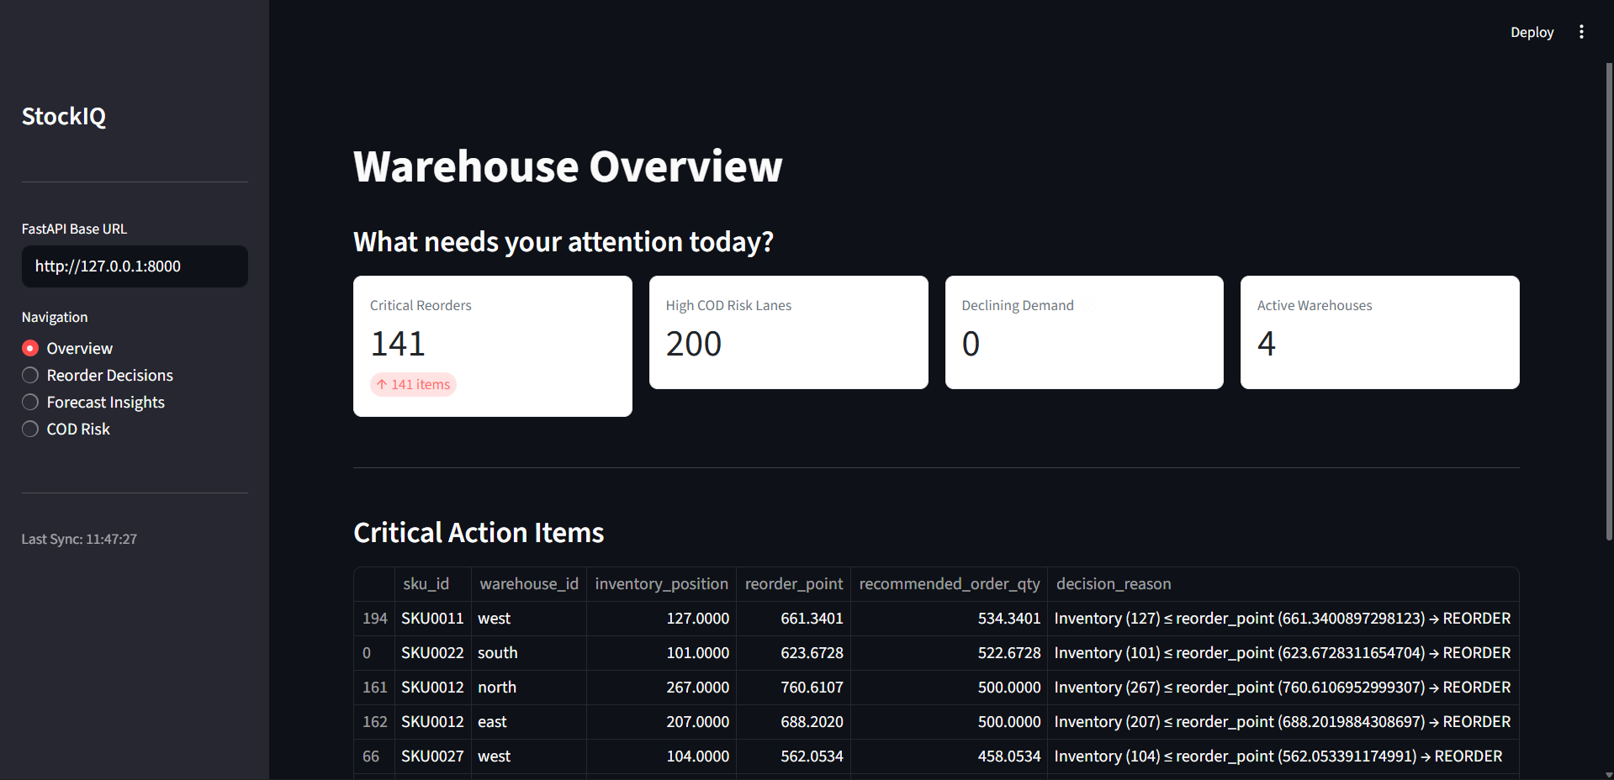Click the warehouse_id column header
The image size is (1614, 780).
point(528,583)
